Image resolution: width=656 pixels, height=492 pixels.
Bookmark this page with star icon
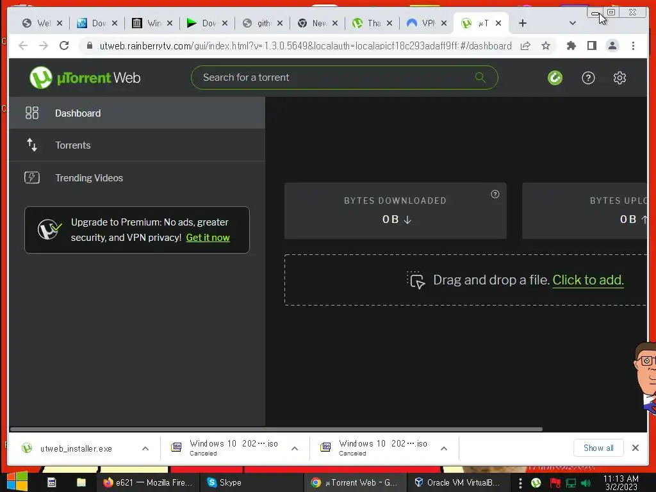pyautogui.click(x=546, y=46)
